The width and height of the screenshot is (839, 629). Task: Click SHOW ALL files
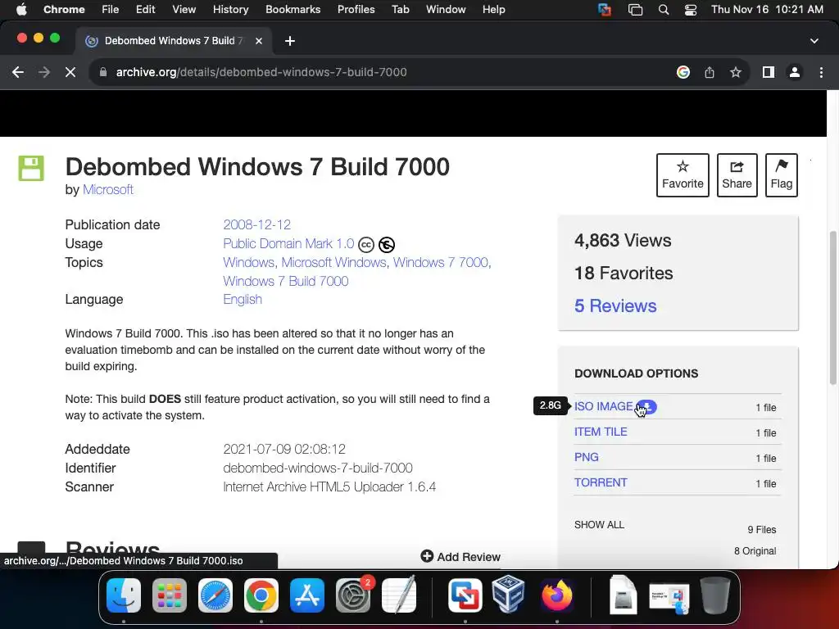click(x=599, y=525)
